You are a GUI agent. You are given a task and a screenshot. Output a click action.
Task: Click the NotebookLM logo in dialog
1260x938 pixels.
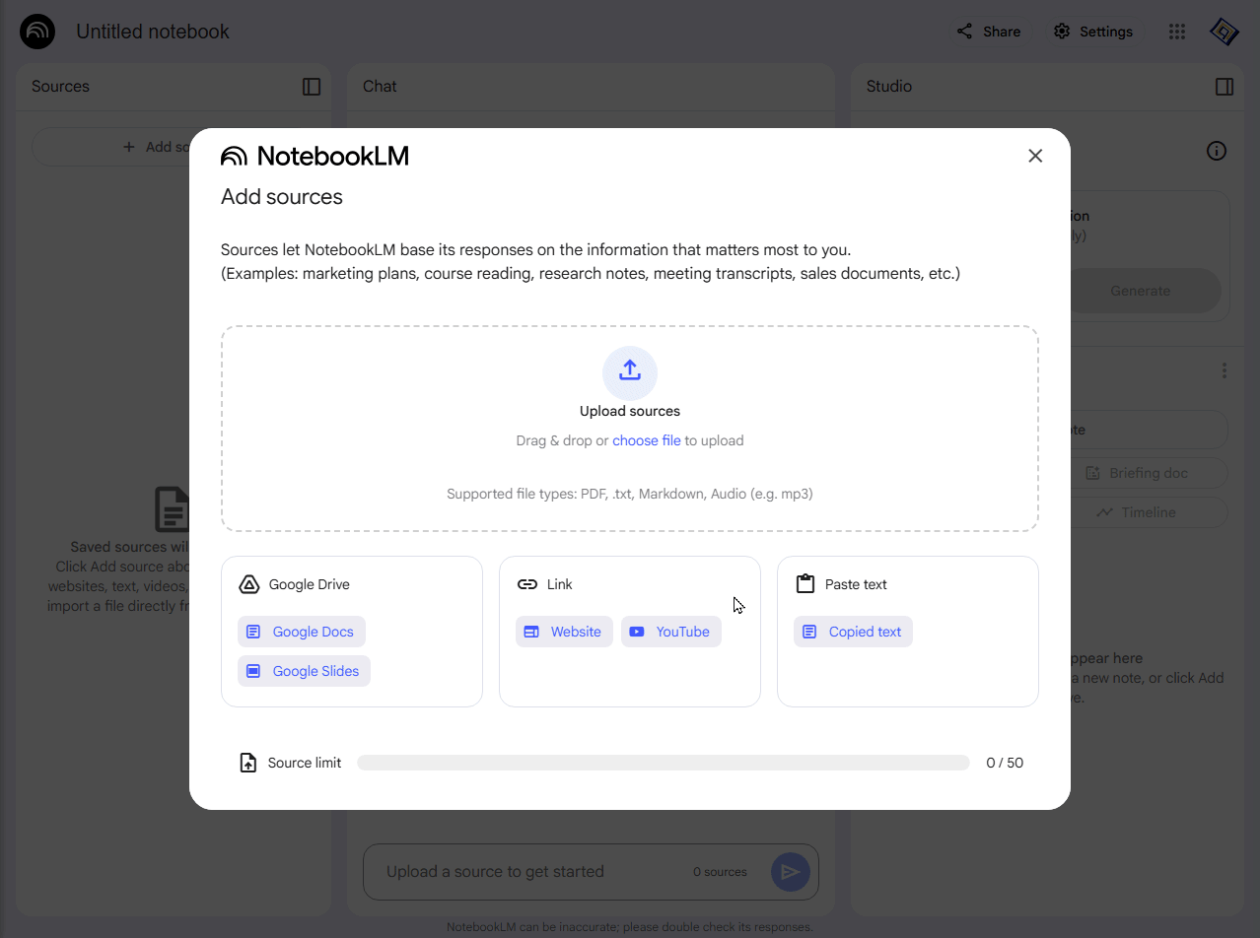(x=315, y=156)
